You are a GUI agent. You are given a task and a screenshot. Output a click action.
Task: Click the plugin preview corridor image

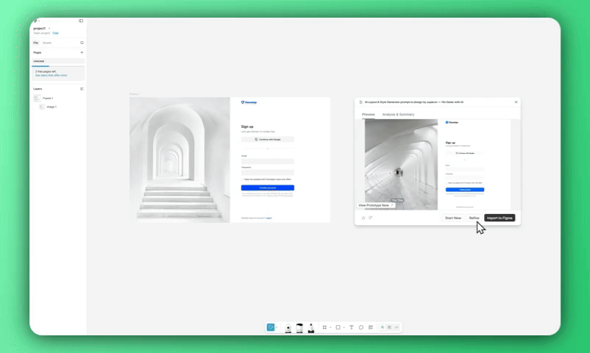click(x=401, y=165)
